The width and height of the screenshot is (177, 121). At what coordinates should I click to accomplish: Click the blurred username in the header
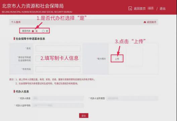pyautogui.click(x=151, y=8)
